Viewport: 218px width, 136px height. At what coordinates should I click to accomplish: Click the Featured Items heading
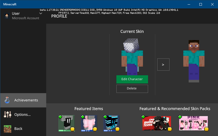point(89,109)
